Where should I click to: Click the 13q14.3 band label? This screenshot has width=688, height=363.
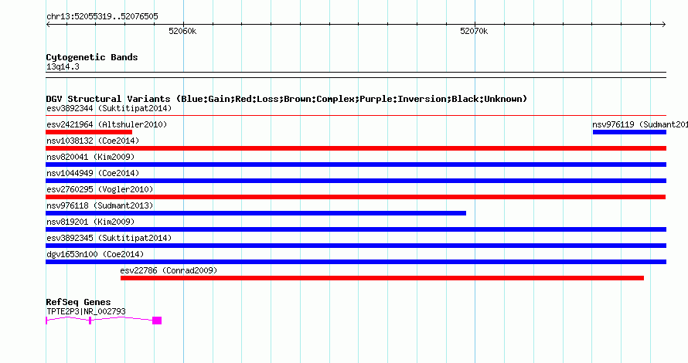[63, 66]
